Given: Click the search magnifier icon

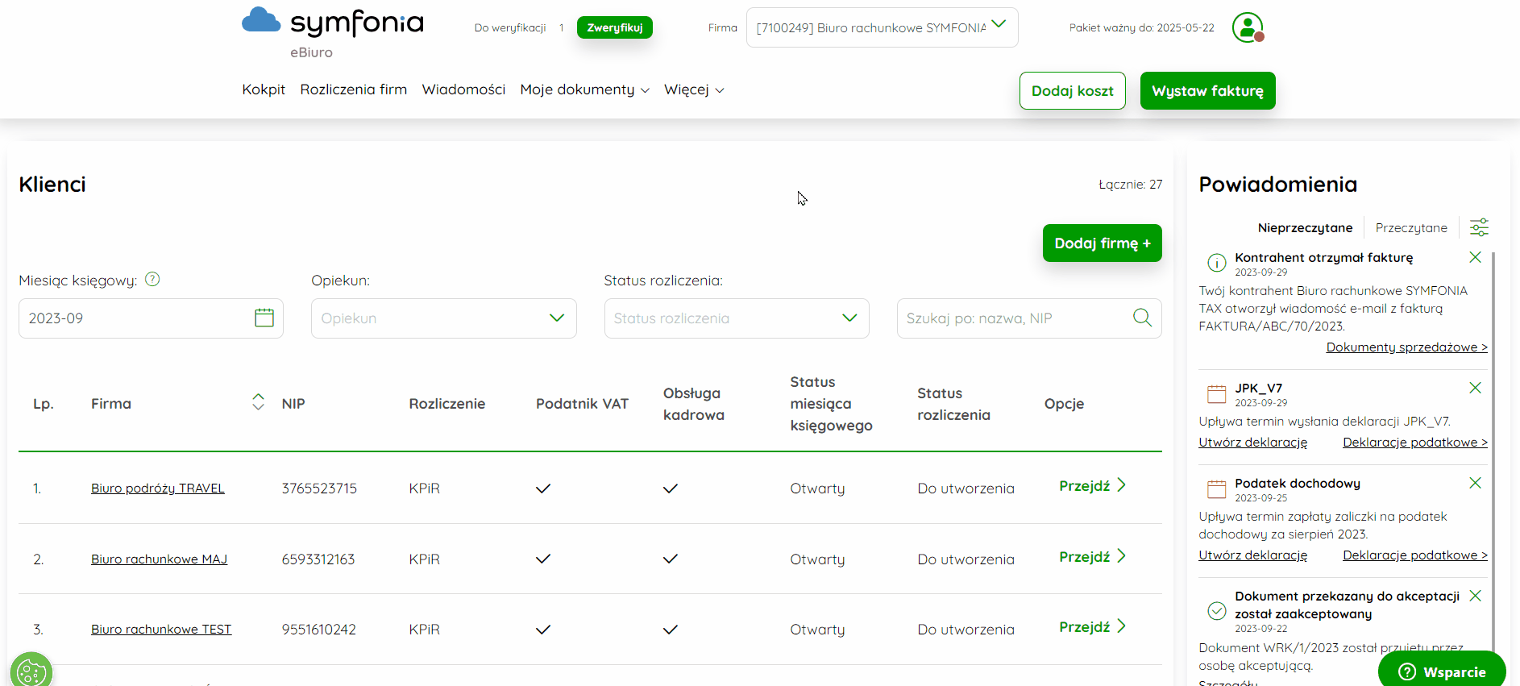Looking at the screenshot, I should pos(1142,318).
